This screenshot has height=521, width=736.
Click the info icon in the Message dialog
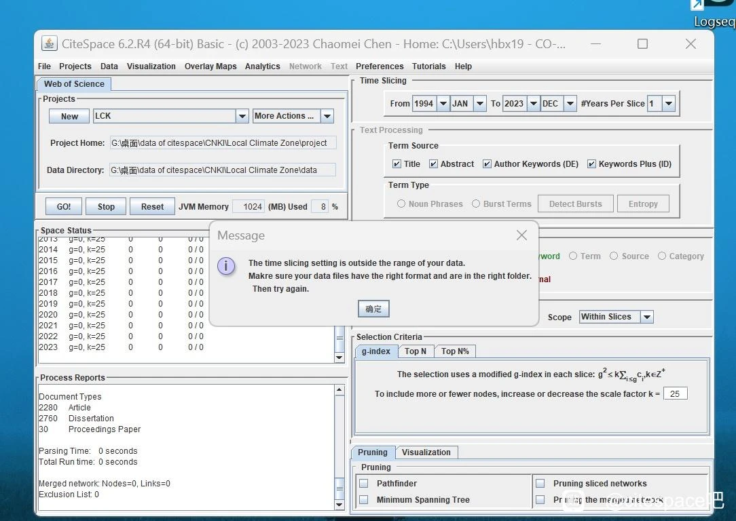coord(226,266)
